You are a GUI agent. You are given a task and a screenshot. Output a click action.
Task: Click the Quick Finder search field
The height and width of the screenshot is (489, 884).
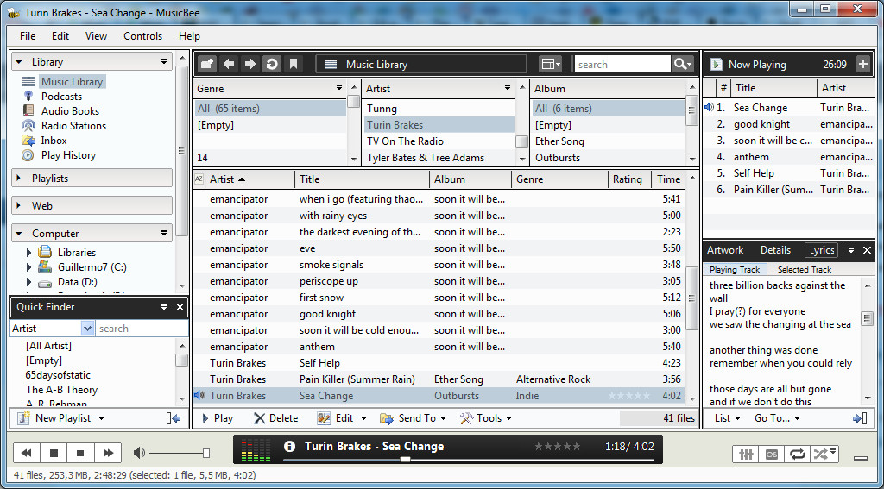pos(142,329)
